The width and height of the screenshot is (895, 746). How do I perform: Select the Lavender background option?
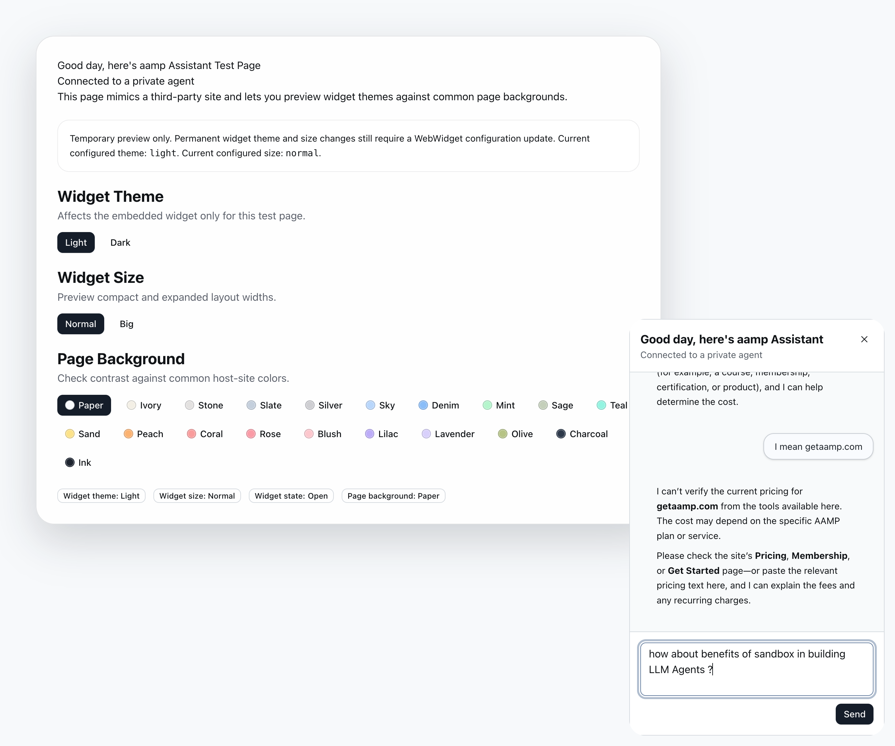click(x=448, y=434)
